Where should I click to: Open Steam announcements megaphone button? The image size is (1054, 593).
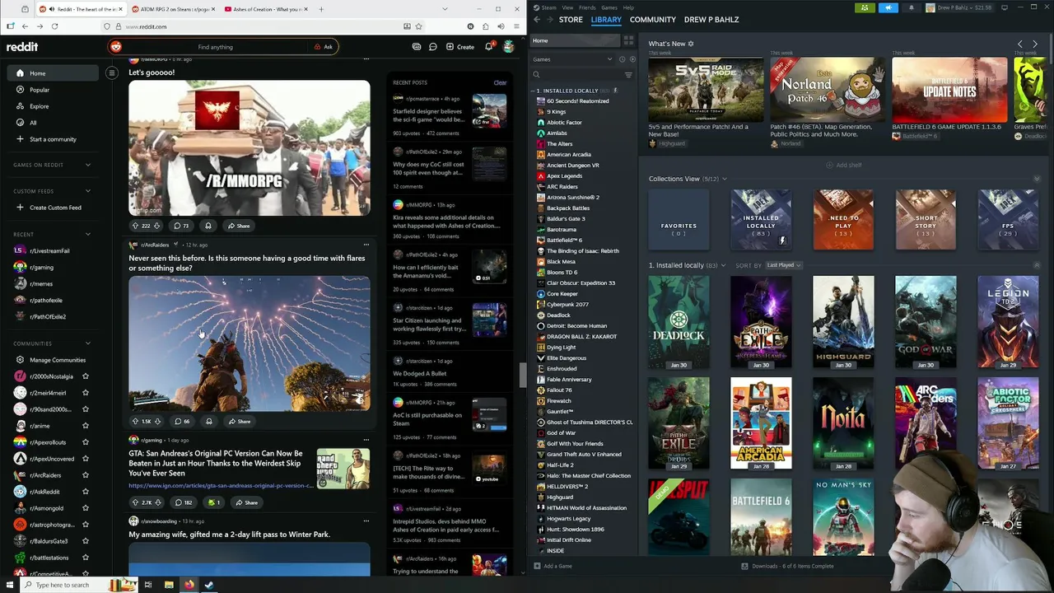tap(888, 7)
